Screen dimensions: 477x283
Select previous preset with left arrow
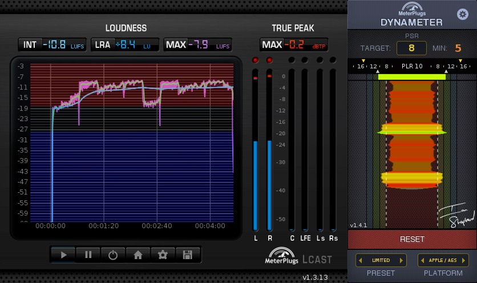[x=361, y=261]
